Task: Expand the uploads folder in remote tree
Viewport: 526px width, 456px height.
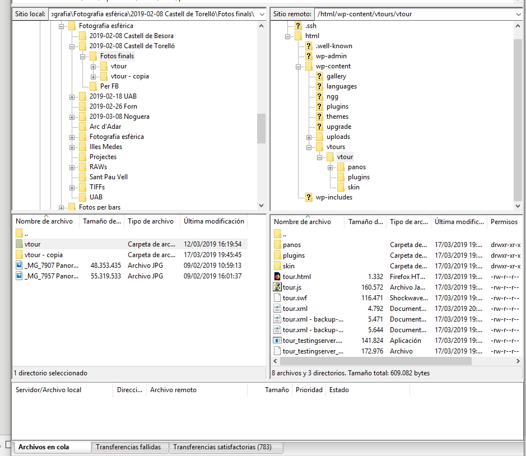Action: pos(309,137)
